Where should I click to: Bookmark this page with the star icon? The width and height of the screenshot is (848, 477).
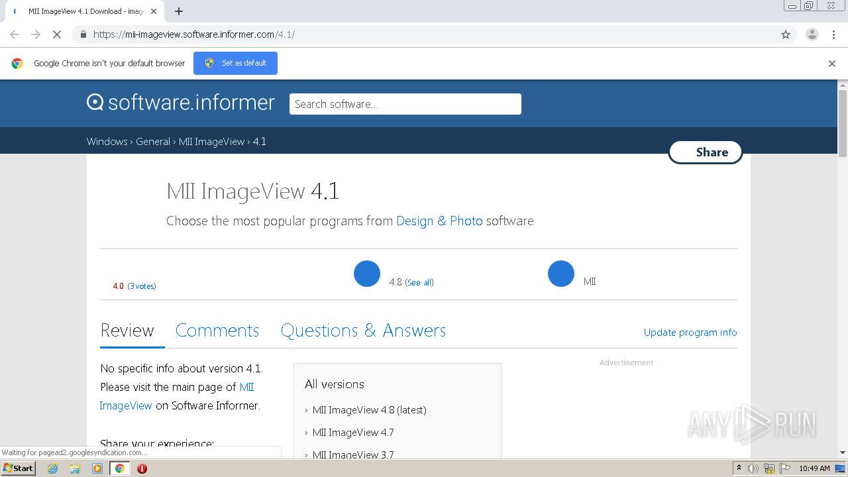point(786,34)
